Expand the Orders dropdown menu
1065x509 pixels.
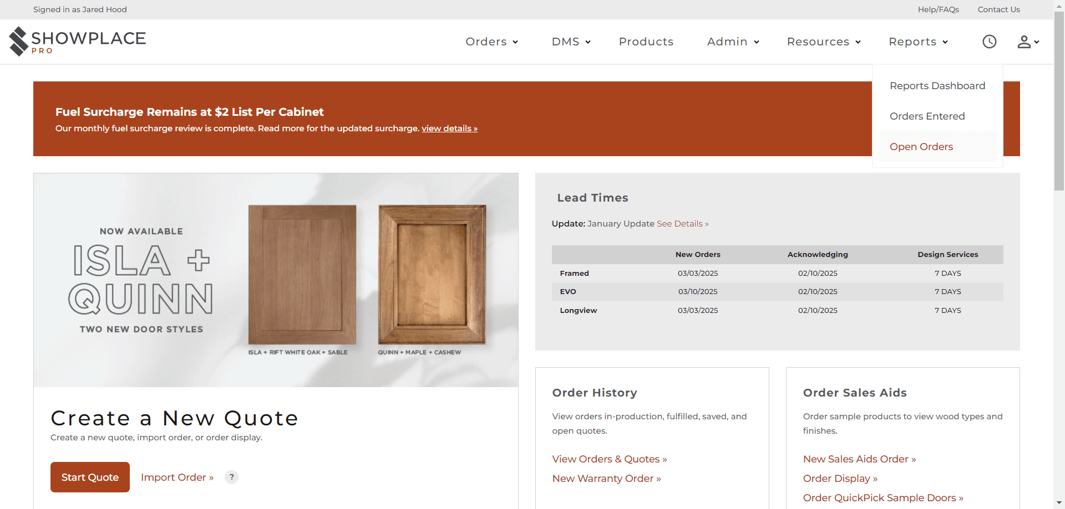pos(492,42)
